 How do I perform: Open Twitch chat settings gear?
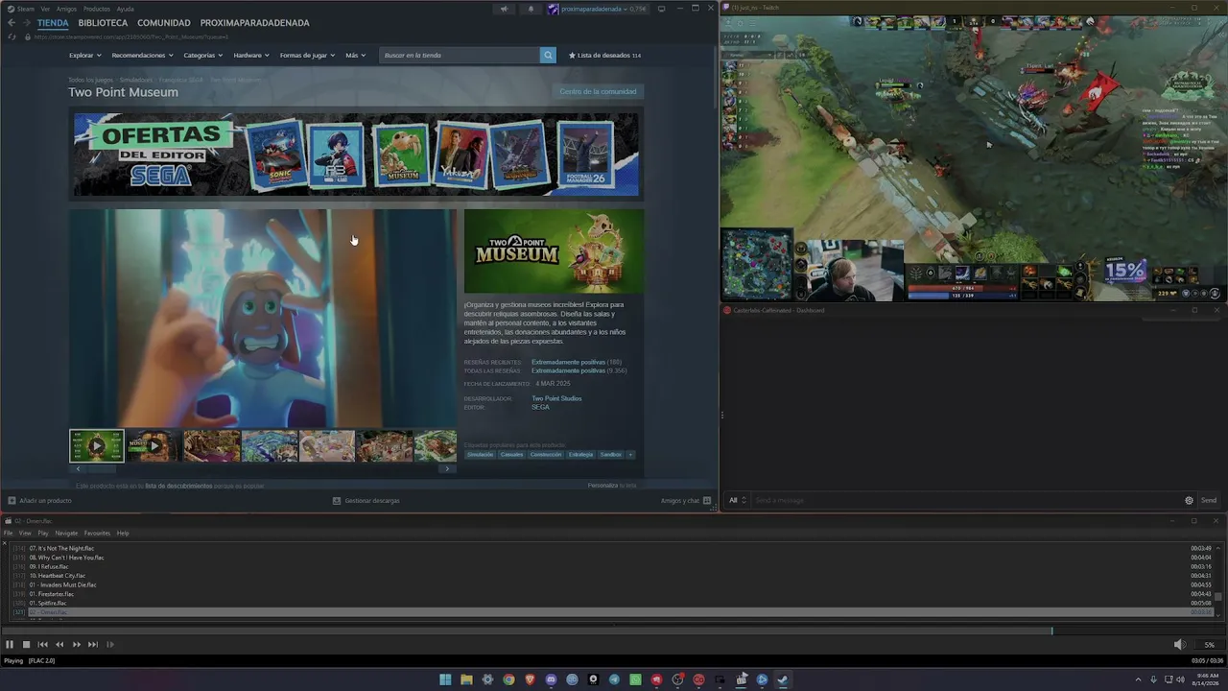[x=1189, y=500]
